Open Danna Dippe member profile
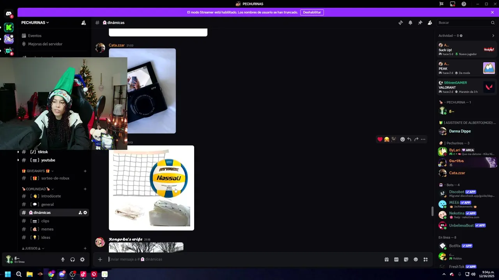Screen dimensions: 499x280 (467, 131)
